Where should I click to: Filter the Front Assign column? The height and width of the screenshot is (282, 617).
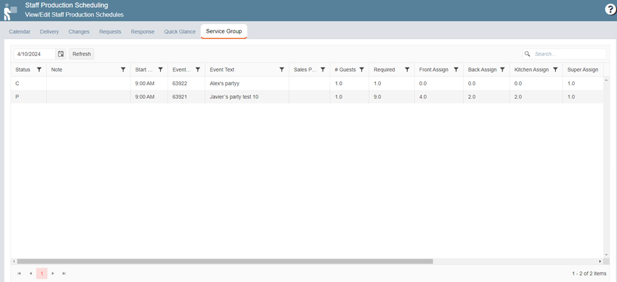pos(456,69)
